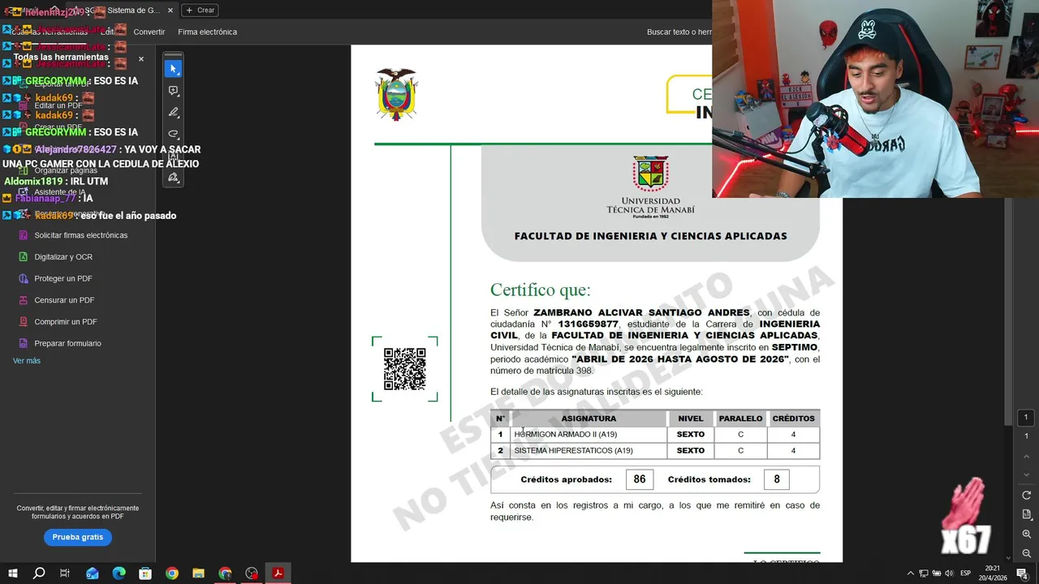Click the QR code on the certificate
The width and height of the screenshot is (1039, 584).
[404, 369]
